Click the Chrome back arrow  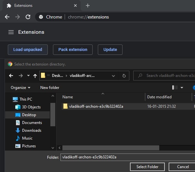click(7, 17)
